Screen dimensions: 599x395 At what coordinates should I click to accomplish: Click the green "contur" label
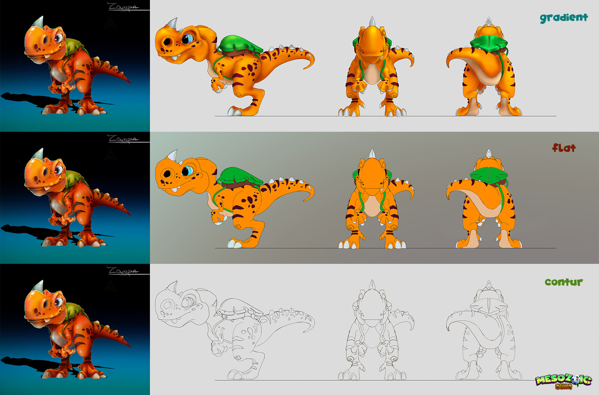[x=564, y=282]
